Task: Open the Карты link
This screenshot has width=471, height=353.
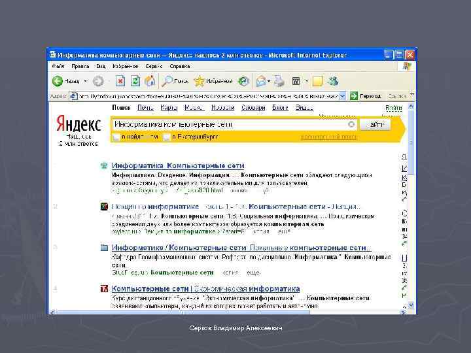Action: [x=169, y=107]
